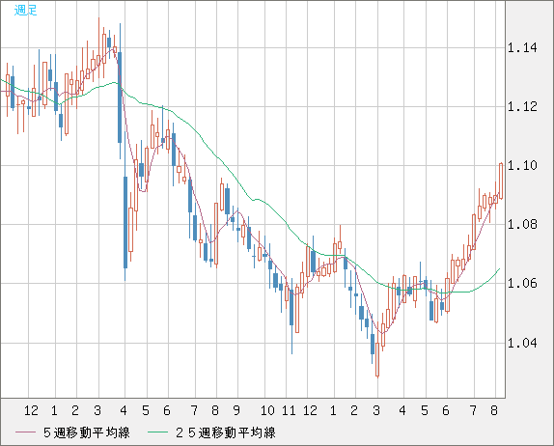Click the purple 5-week legend line swatch
Viewport: 554px width, 446px height.
pyautogui.click(x=25, y=432)
